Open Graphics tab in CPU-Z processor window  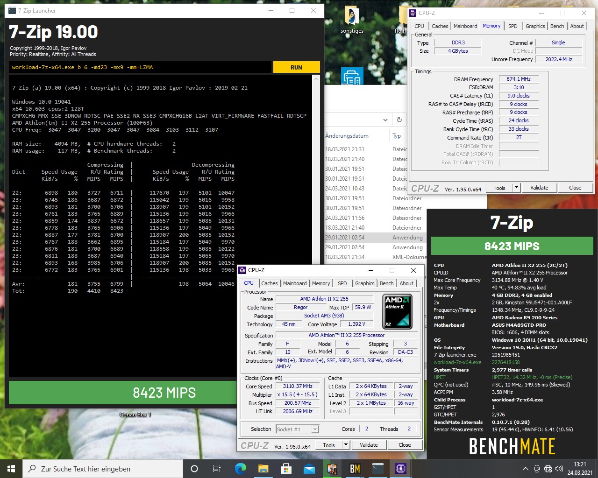pyautogui.click(x=365, y=283)
